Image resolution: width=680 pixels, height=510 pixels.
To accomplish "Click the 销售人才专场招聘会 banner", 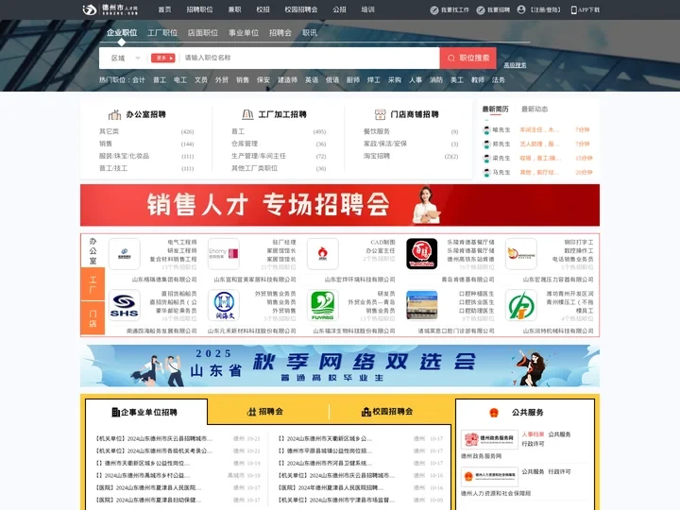I will click(340, 205).
